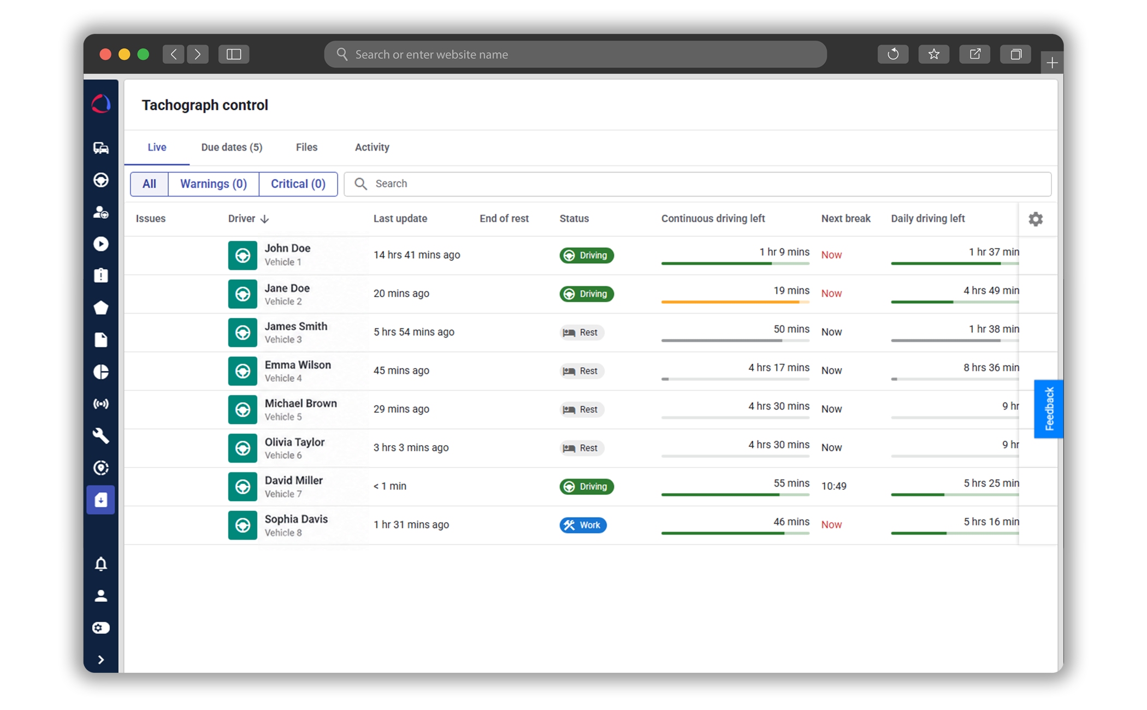Click Jane Doe's orange continuous driving bar
Viewport: 1147px width, 710px height.
(x=735, y=302)
